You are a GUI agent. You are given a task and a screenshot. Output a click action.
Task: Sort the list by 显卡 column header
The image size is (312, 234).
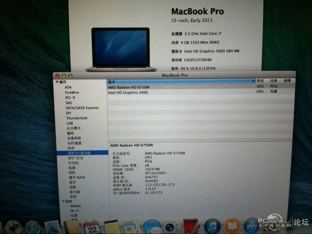tap(181, 81)
